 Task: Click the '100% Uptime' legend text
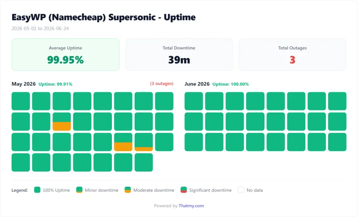[56, 190]
